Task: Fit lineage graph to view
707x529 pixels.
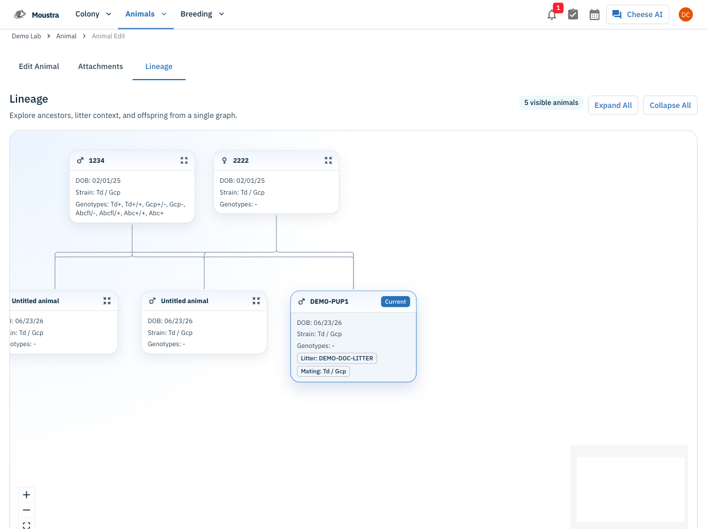Action: 27,524
